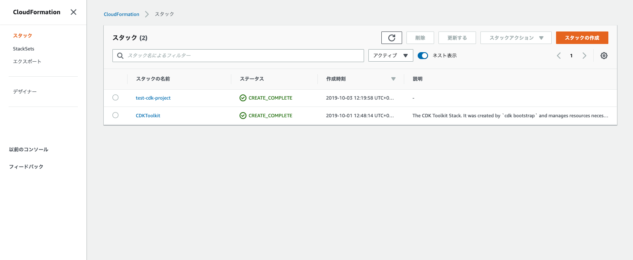Sort by ステータス column header
Image resolution: width=633 pixels, height=260 pixels.
(x=252, y=79)
